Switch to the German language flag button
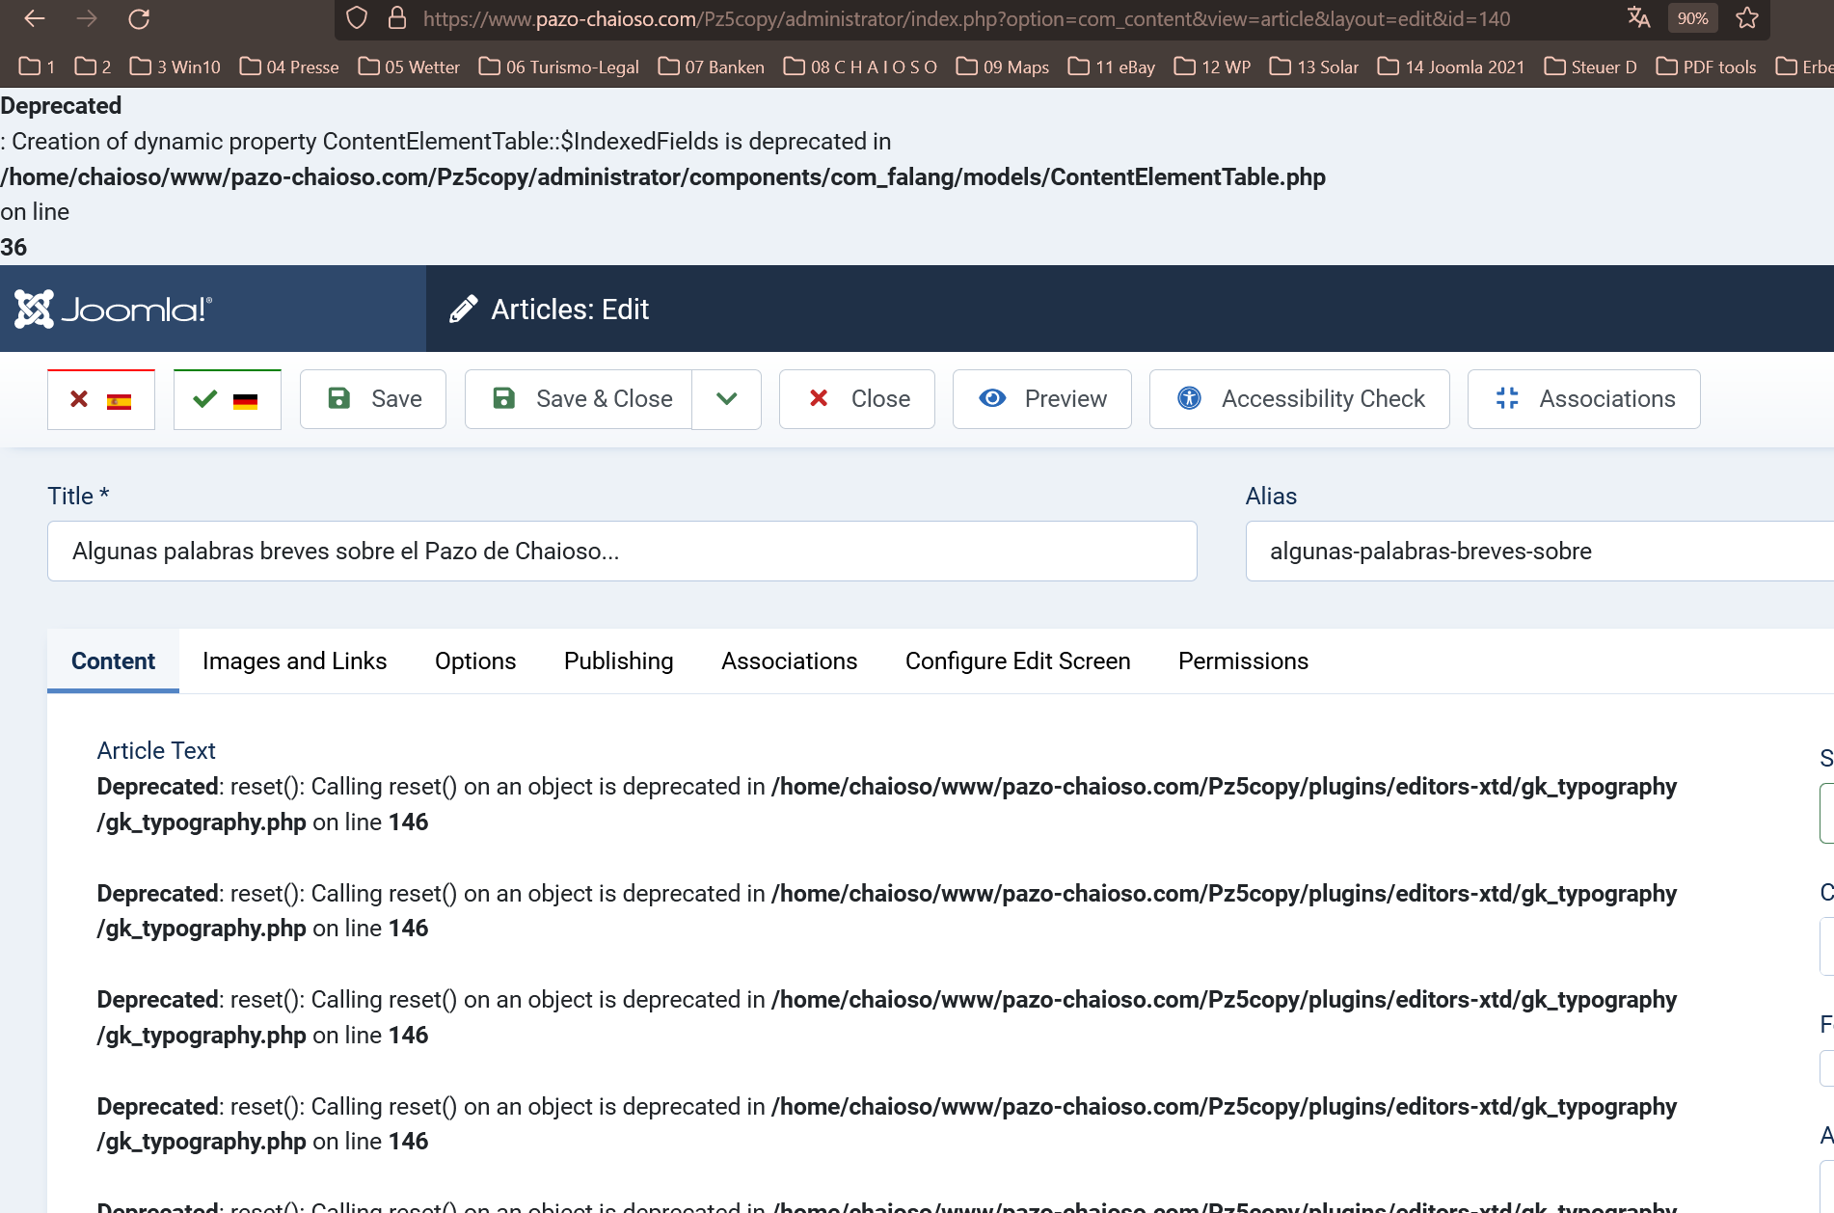The width and height of the screenshot is (1834, 1213). click(228, 399)
